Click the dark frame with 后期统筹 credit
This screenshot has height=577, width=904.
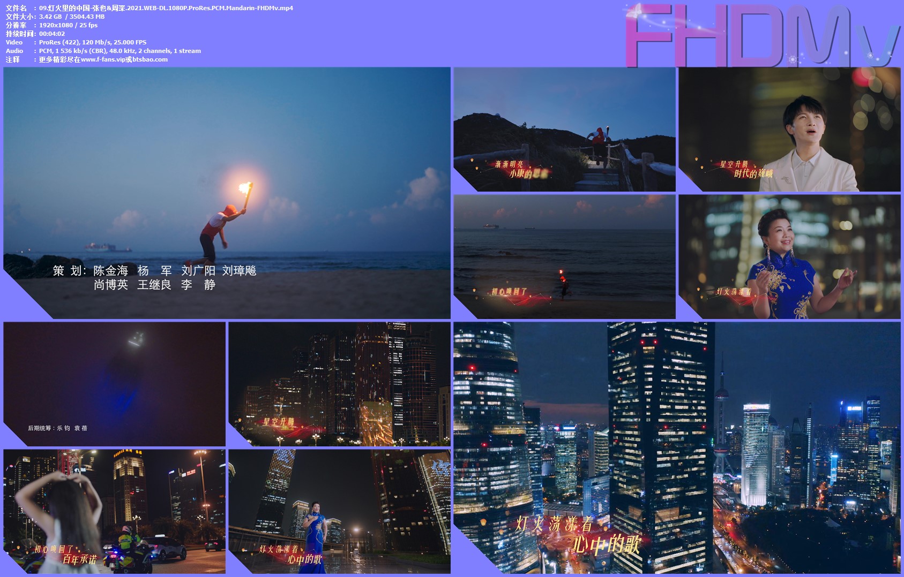(114, 384)
